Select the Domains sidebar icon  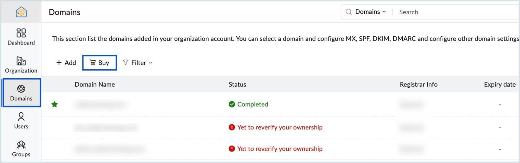pos(21,93)
